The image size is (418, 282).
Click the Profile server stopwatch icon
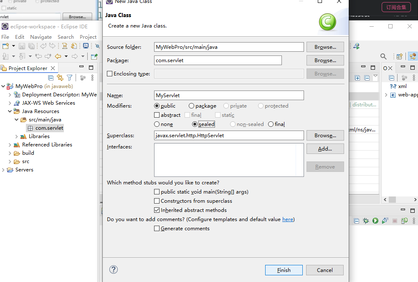pos(385,221)
